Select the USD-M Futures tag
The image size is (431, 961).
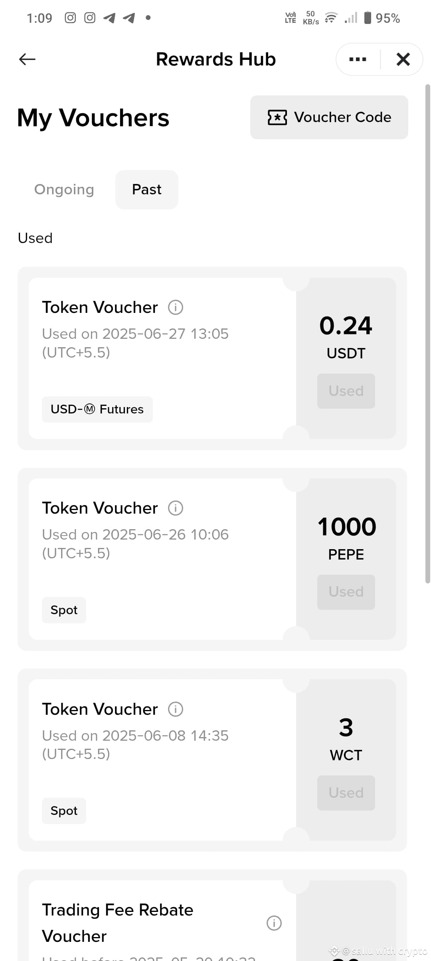[x=97, y=409]
